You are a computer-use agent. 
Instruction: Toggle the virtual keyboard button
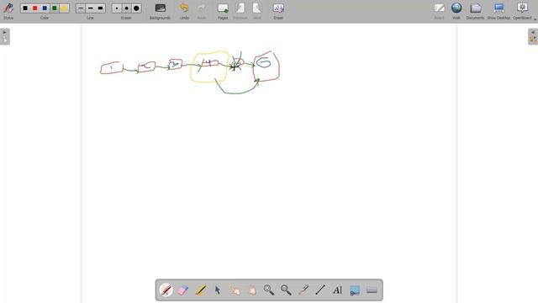[x=372, y=290]
